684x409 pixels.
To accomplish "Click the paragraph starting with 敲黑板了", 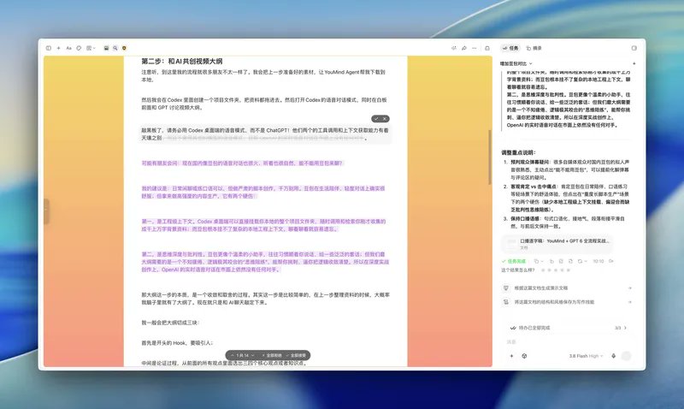I will pos(265,134).
